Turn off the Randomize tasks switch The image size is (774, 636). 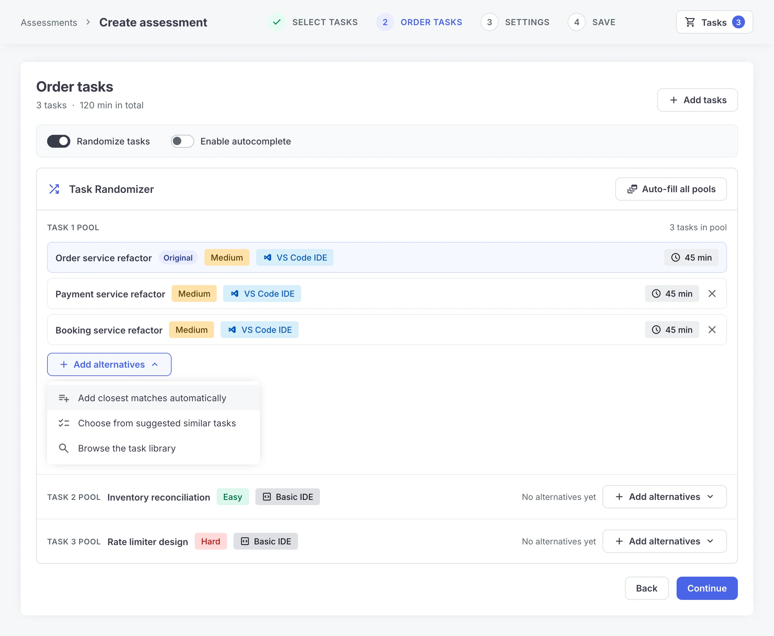(x=59, y=141)
